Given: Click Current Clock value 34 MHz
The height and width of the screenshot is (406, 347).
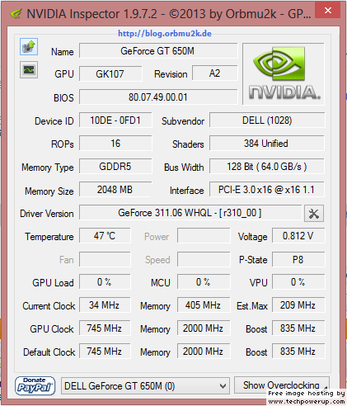Looking at the screenshot, I should [x=105, y=305].
